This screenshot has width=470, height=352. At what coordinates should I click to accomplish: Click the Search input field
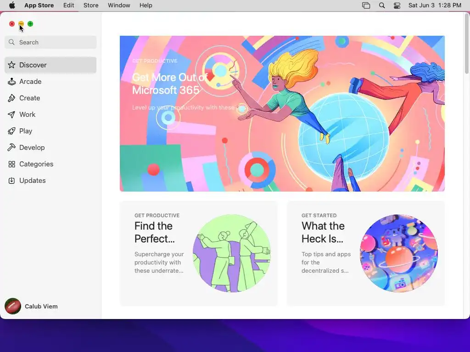tap(50, 42)
